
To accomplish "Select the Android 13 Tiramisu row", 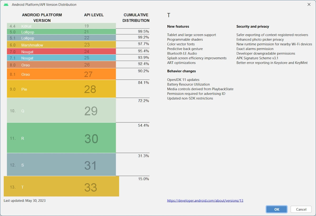I will click(61, 186).
